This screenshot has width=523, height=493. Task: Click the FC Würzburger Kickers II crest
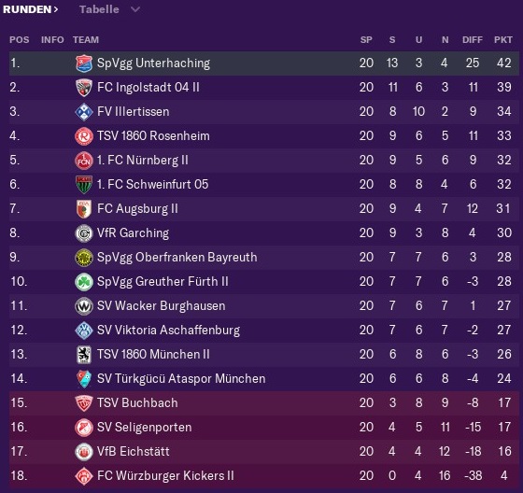(84, 476)
